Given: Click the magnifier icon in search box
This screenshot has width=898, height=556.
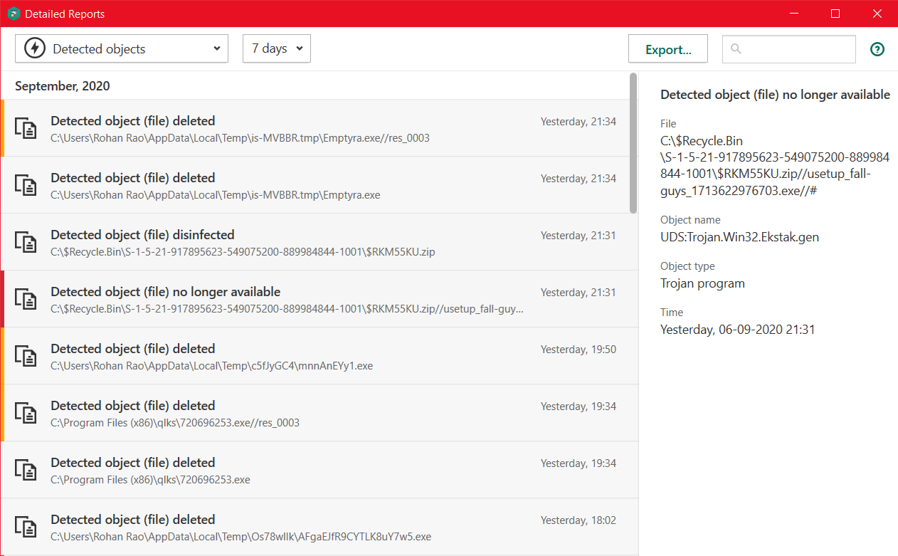Looking at the screenshot, I should click(x=736, y=49).
